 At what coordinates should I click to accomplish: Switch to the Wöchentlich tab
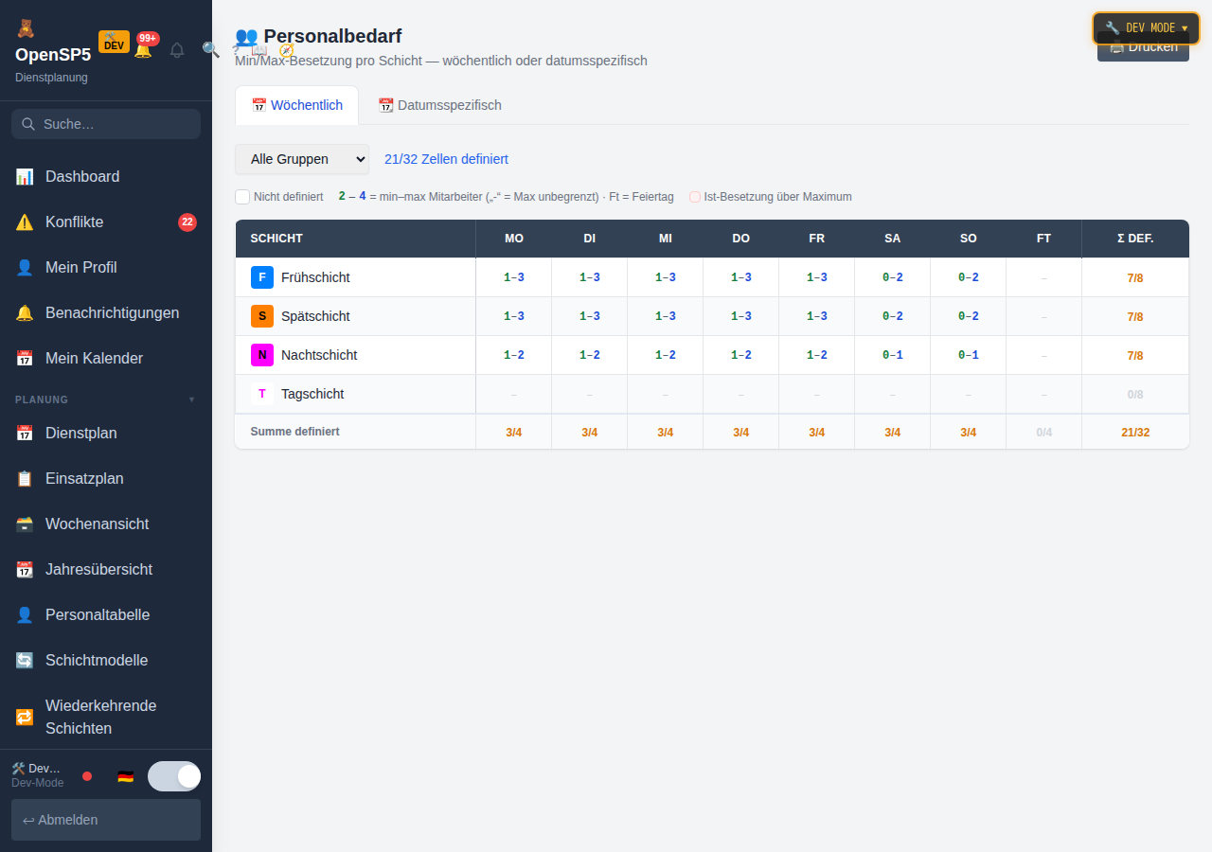click(x=296, y=105)
